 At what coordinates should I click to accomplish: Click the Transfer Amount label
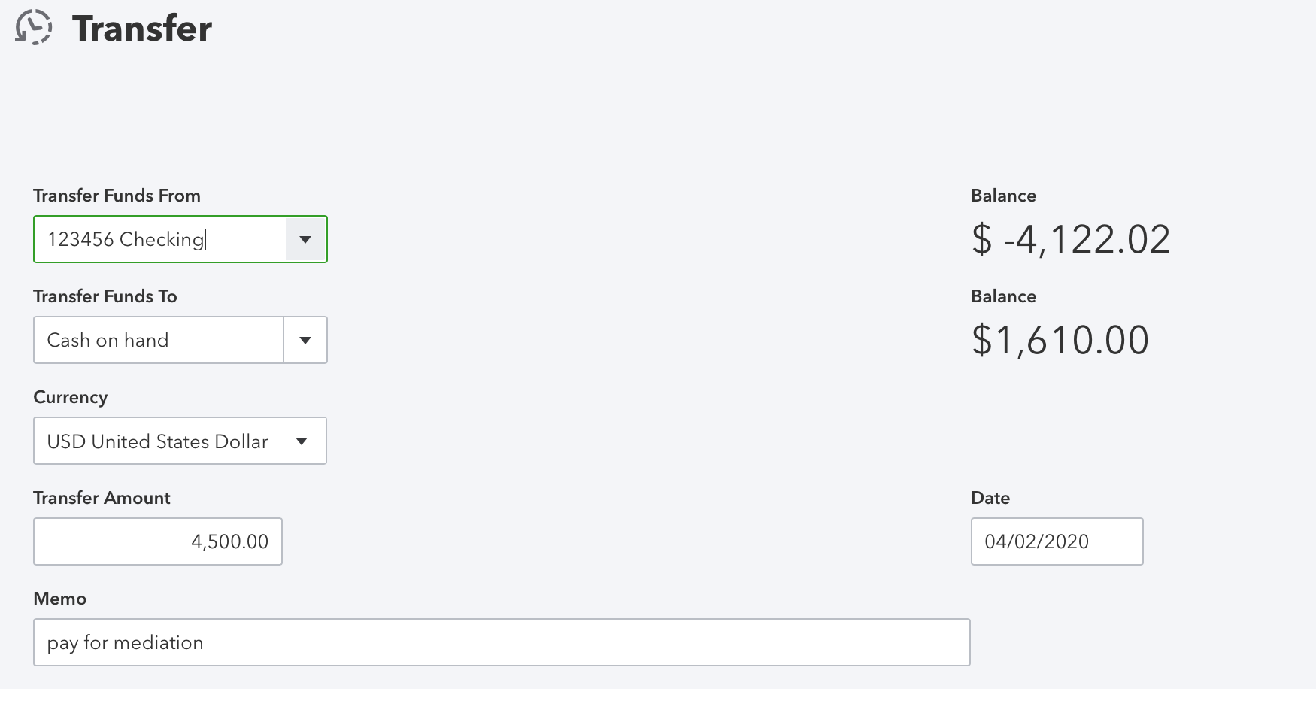102,498
